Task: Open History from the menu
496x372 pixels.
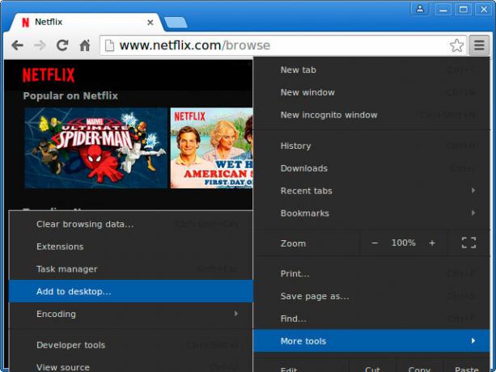Action: (371, 146)
